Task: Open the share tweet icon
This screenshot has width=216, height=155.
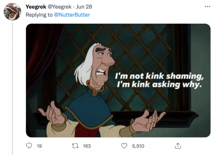Action: (x=178, y=146)
